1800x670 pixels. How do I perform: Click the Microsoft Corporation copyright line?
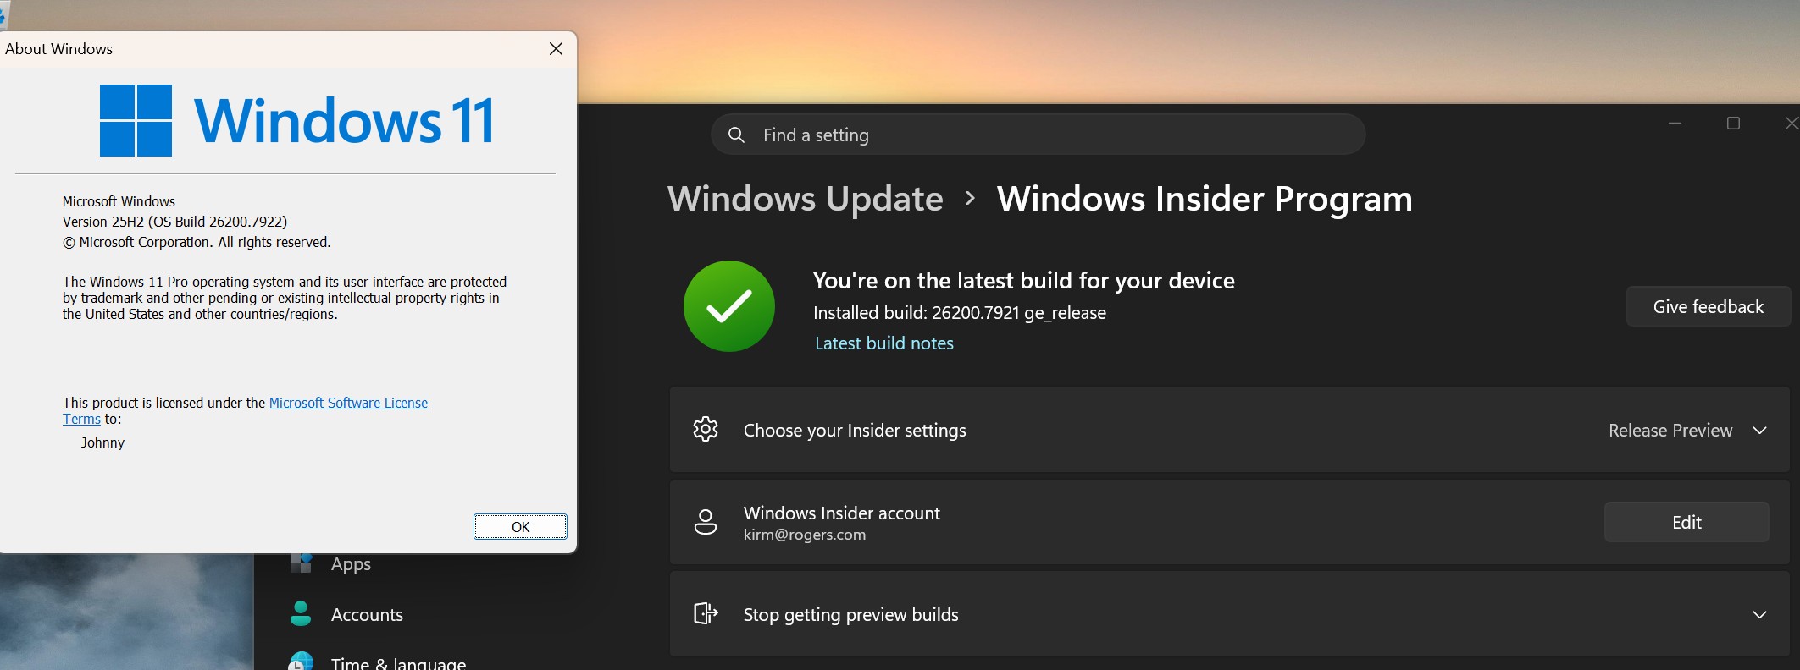tap(197, 242)
